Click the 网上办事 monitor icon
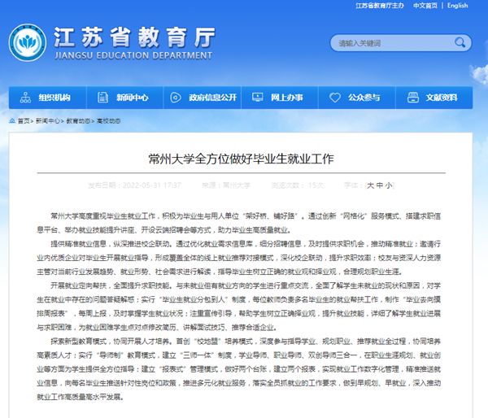 (258, 98)
